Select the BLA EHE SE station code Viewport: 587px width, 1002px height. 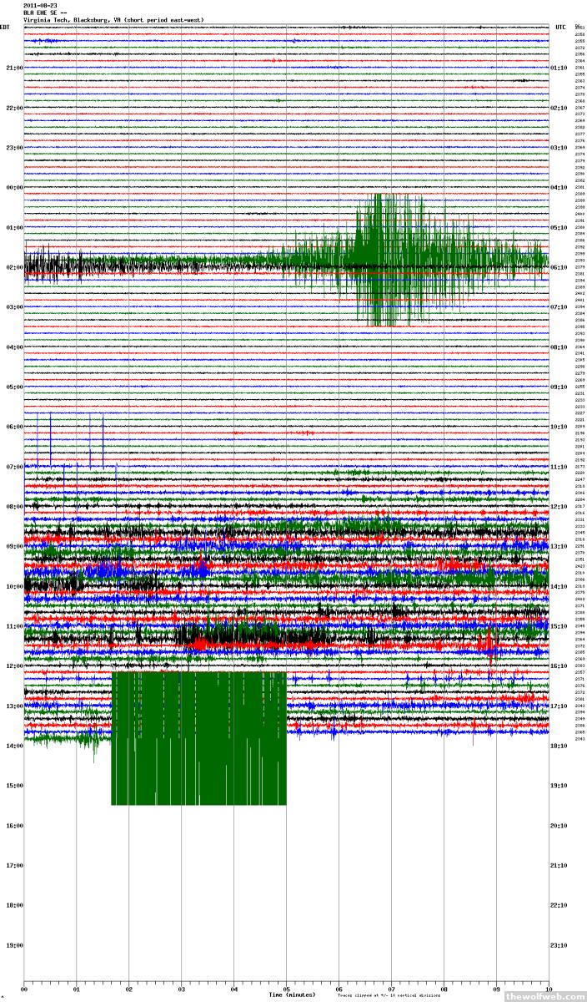[x=41, y=13]
